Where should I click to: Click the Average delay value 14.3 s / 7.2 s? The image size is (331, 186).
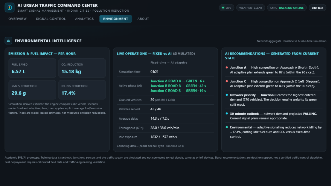tap(160, 119)
